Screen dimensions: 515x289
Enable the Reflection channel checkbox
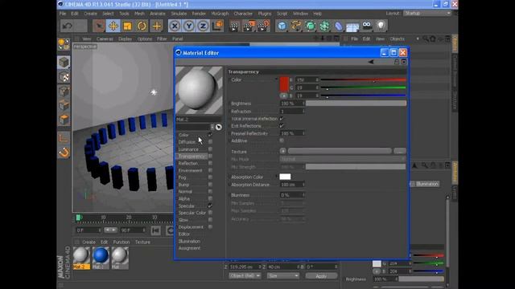(x=210, y=163)
